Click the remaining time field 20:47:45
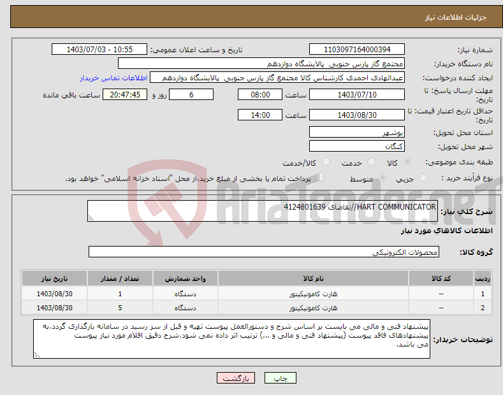 pyautogui.click(x=125, y=94)
